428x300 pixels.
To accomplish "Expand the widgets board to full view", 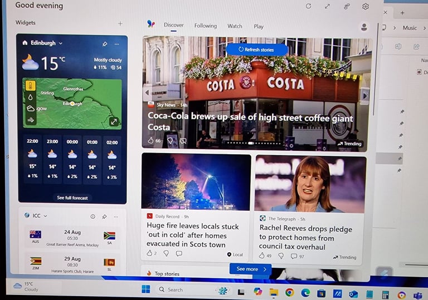I will pos(327,6).
